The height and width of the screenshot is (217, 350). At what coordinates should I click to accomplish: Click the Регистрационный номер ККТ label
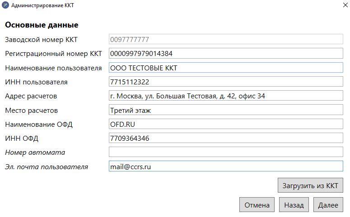pos(54,54)
